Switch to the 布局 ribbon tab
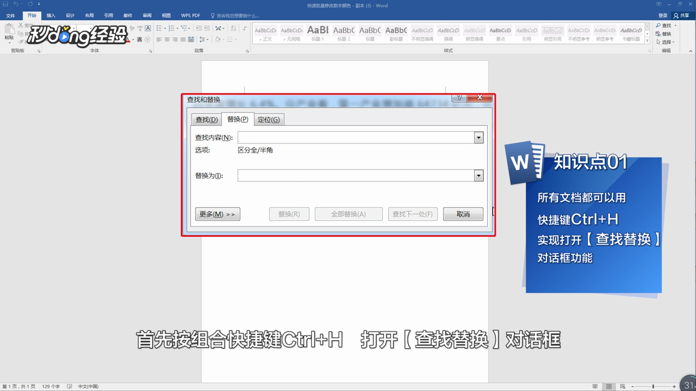 click(x=89, y=16)
